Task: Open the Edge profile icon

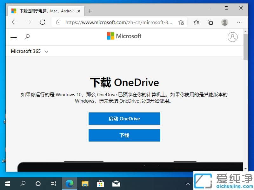Action: pos(225,22)
